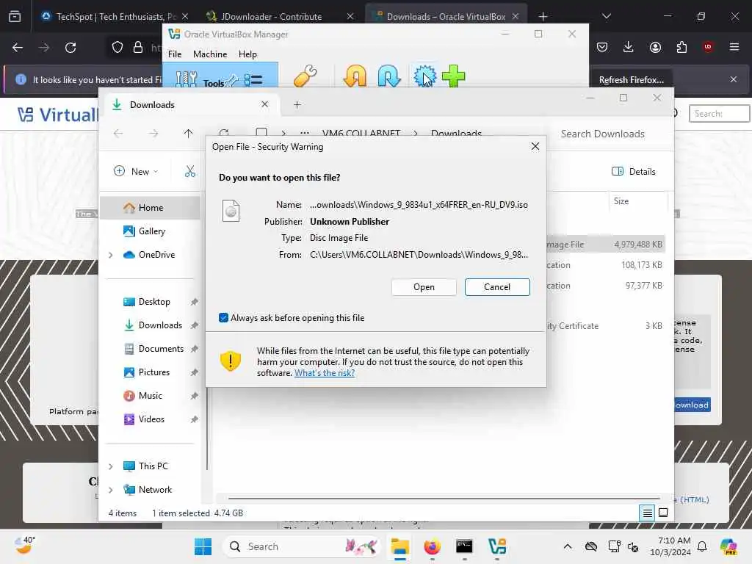Click the site padlock icon in Firefox
Viewport: 752px width, 564px height.
[x=138, y=48]
